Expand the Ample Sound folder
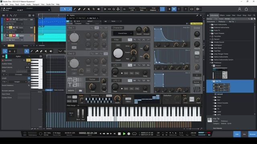This screenshot has height=144, width=257. tap(210, 42)
